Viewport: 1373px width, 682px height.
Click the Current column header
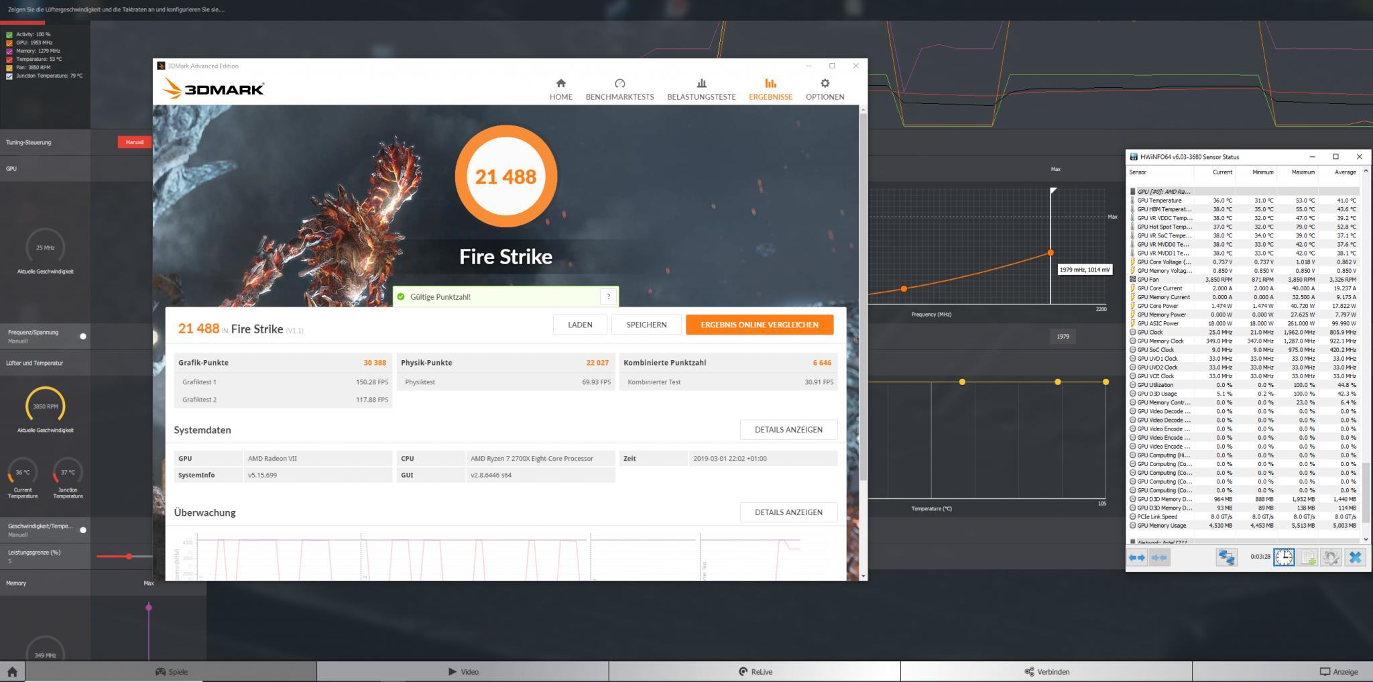point(1221,172)
